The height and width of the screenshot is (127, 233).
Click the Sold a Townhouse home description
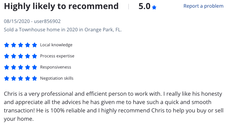pyautogui.click(x=63, y=30)
